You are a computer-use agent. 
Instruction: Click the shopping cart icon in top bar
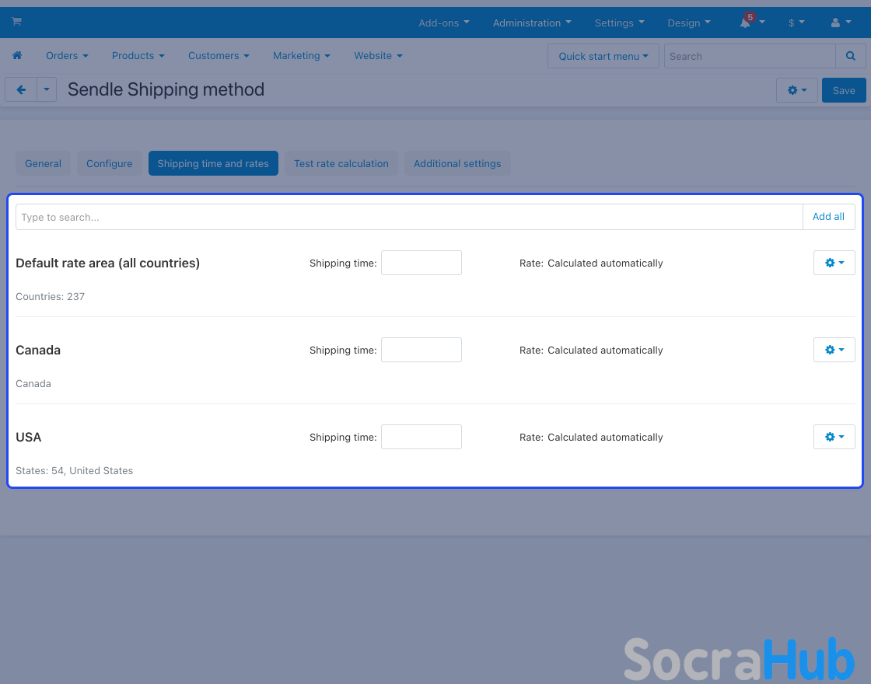(x=16, y=22)
